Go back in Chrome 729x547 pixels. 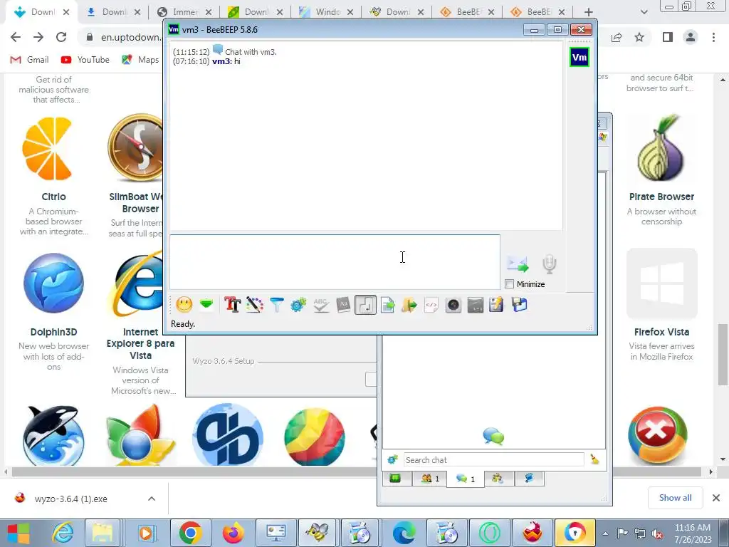(x=16, y=37)
